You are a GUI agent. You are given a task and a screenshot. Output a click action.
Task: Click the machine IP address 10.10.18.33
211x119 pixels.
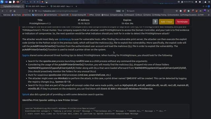tap(83, 23)
